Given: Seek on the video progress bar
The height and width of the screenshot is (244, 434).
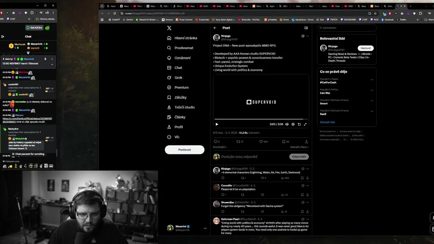Looking at the screenshot, I should click(261, 119).
